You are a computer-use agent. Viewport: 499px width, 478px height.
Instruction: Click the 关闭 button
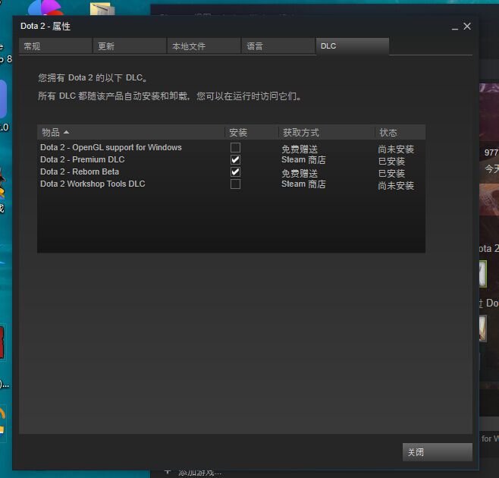point(438,452)
